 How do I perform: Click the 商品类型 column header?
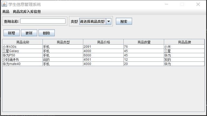pyautogui.click(x=63, y=42)
